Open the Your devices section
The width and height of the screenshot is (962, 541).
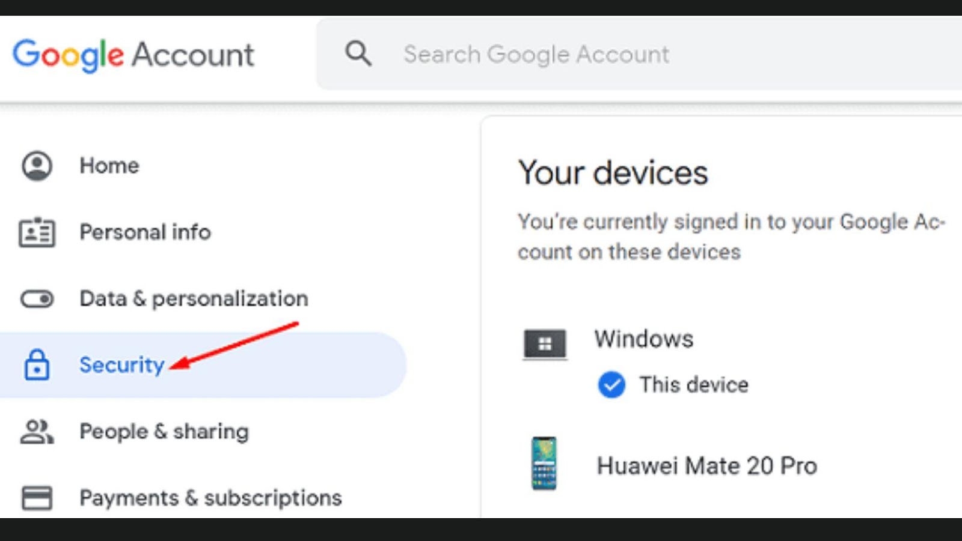pyautogui.click(x=613, y=172)
